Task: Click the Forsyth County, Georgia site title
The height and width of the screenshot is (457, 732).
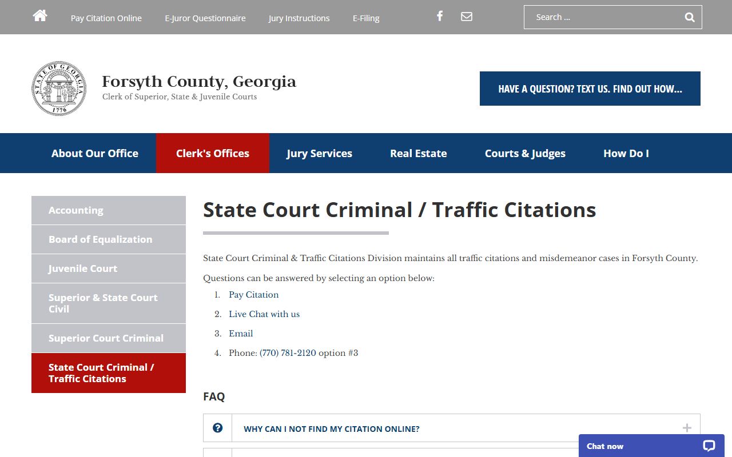Action: (x=199, y=82)
